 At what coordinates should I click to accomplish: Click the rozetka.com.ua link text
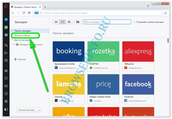tap(100, 68)
